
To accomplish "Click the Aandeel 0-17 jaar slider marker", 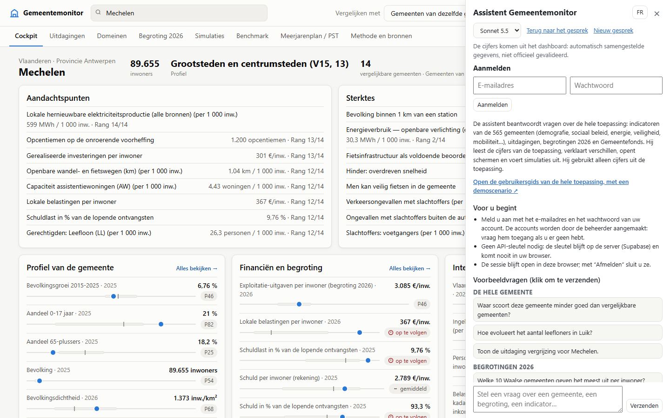I will 161,324.
